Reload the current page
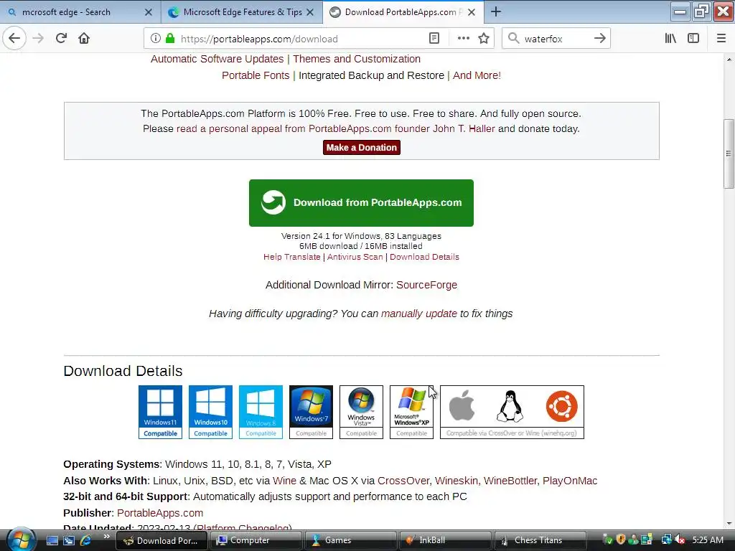 click(x=61, y=39)
